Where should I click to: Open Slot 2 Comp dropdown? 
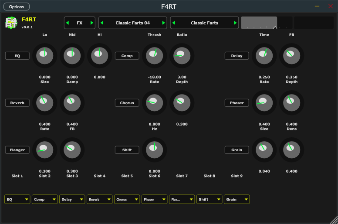point(44,200)
